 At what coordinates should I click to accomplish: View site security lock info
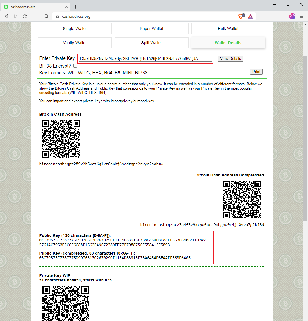(58, 16)
